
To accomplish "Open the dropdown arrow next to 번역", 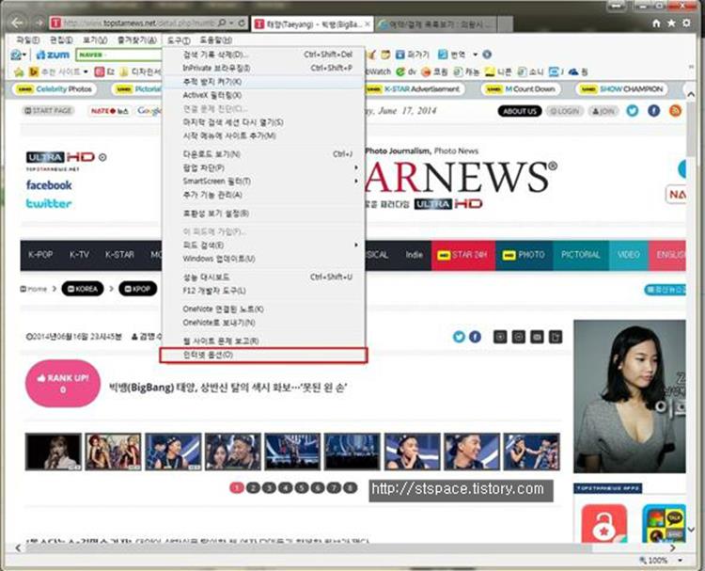I will click(x=475, y=55).
